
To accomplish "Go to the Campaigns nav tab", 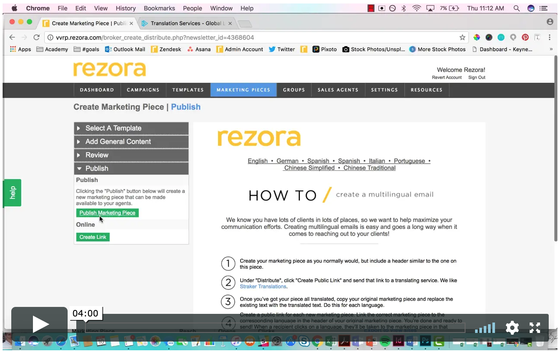I will (x=143, y=90).
